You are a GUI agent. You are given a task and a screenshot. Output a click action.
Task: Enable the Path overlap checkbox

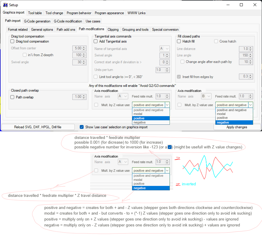[x=12, y=97]
